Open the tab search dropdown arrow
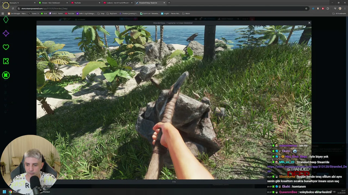 pyautogui.click(x=2, y=3)
